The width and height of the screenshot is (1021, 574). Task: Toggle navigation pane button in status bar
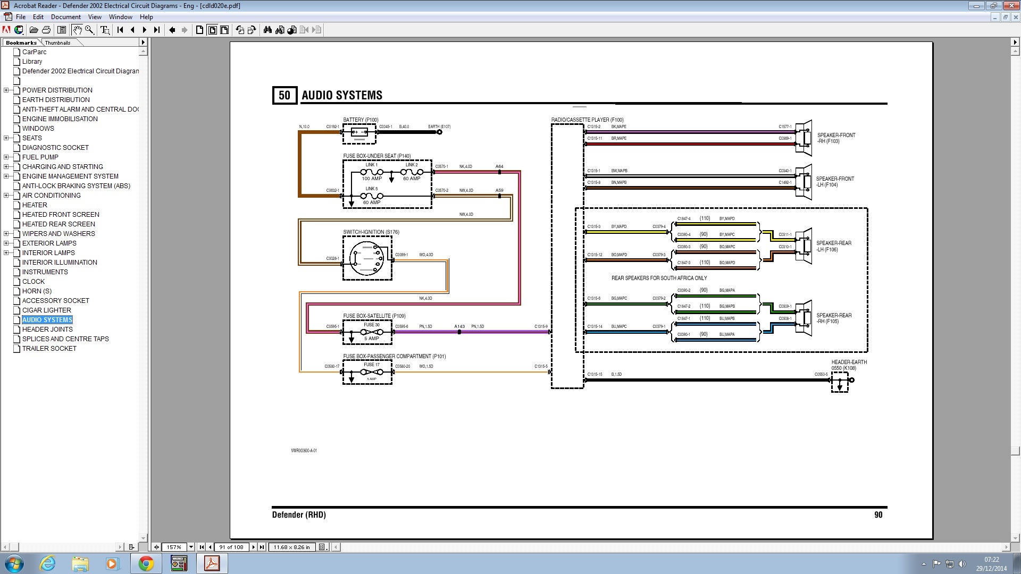[x=156, y=547]
